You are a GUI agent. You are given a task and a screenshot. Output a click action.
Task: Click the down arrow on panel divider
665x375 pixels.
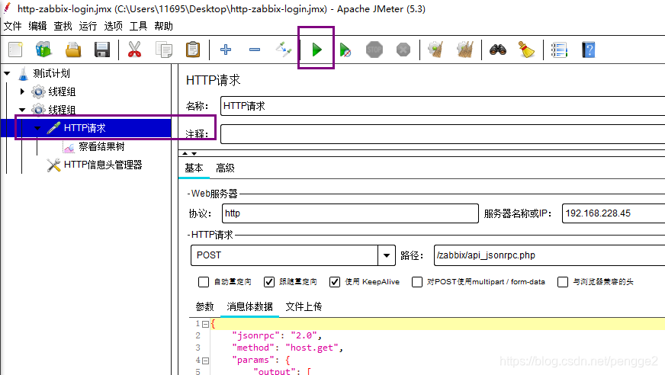194,153
